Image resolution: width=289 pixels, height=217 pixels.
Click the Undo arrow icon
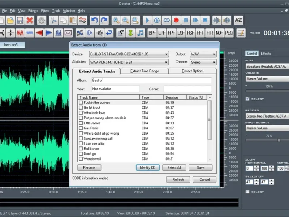click(94, 20)
